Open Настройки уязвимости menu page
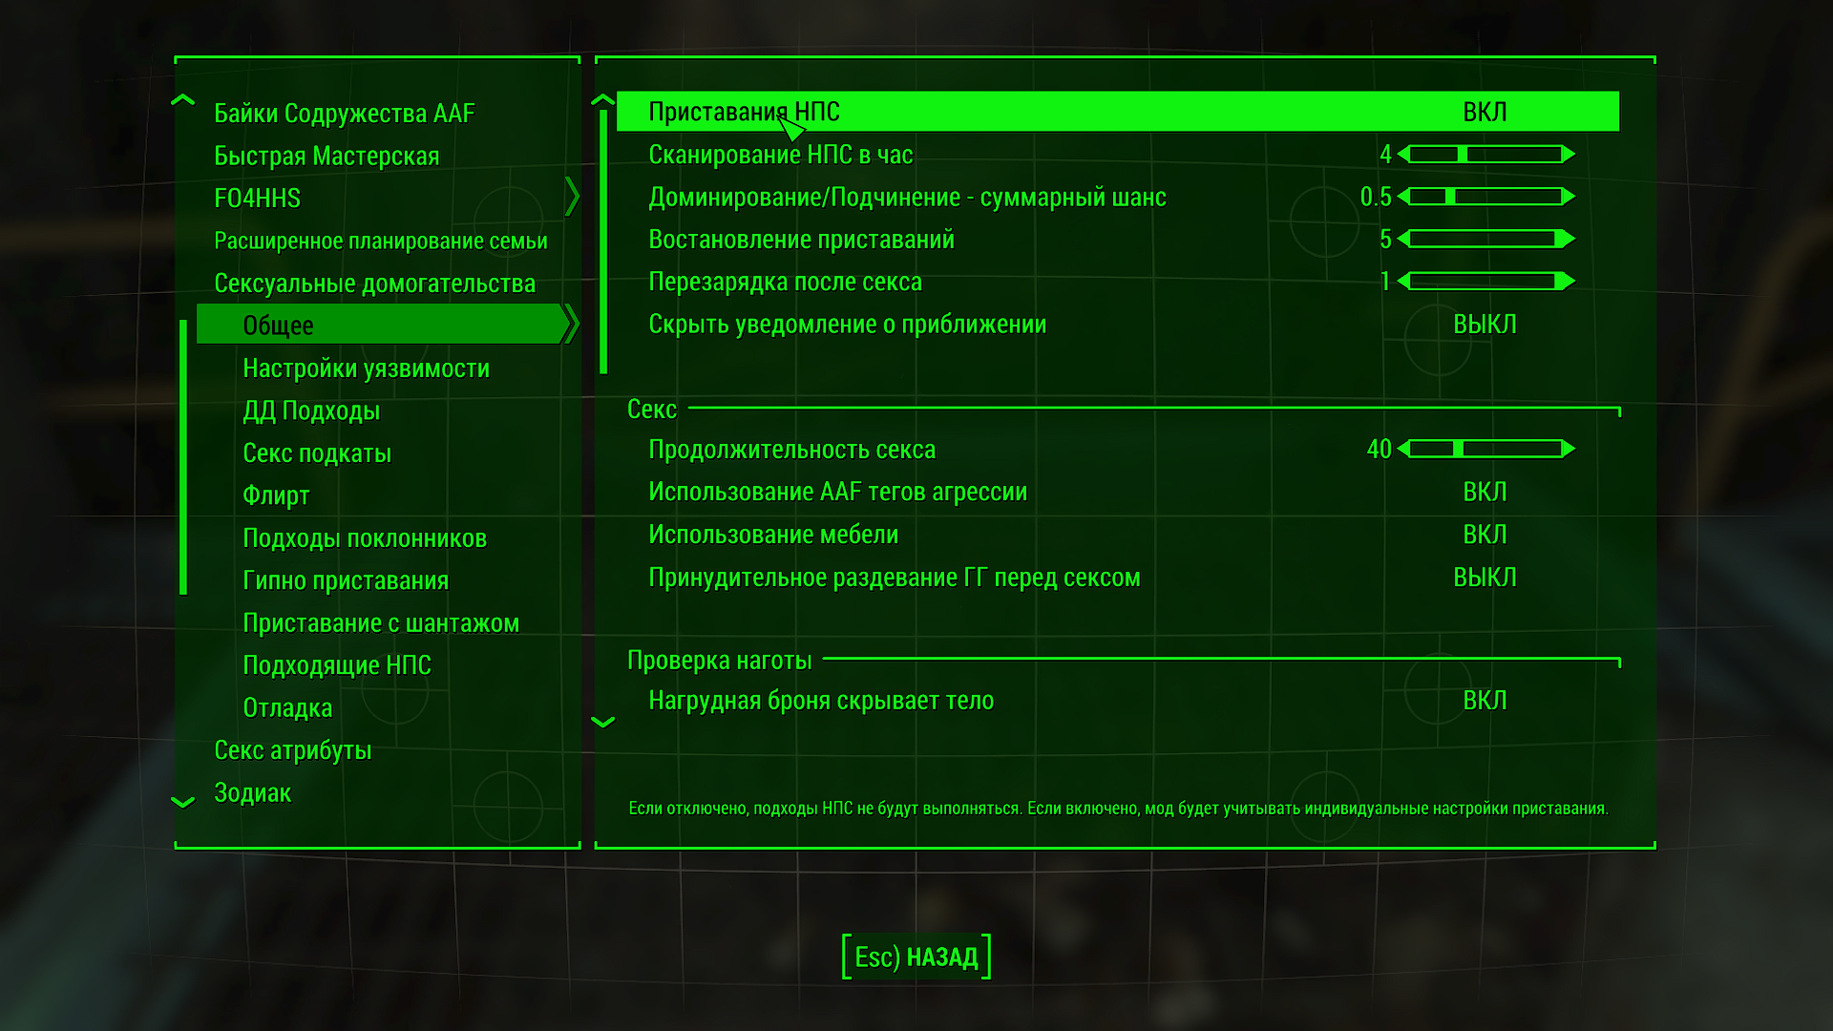 tap(366, 368)
